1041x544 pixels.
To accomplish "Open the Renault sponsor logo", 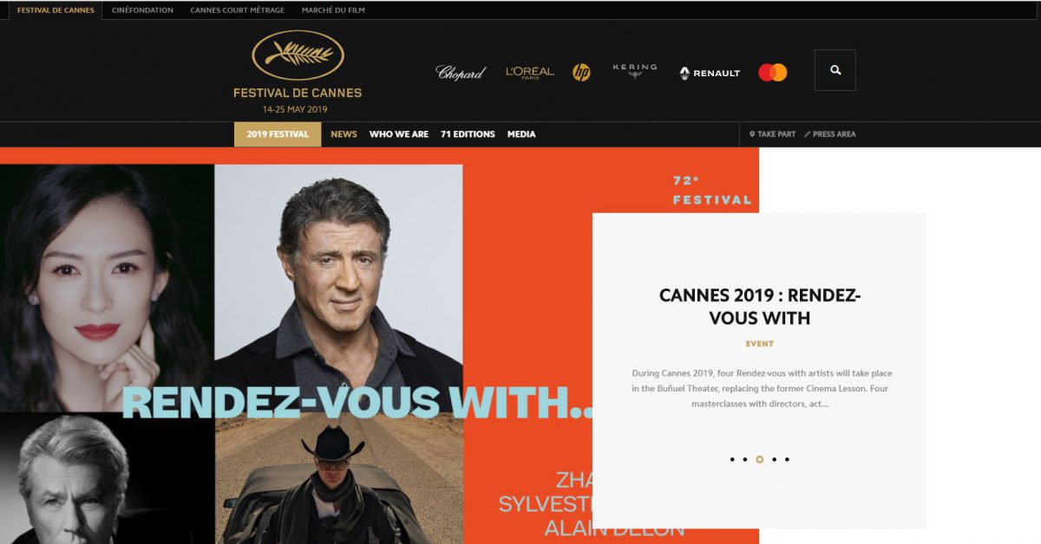I will coord(710,74).
